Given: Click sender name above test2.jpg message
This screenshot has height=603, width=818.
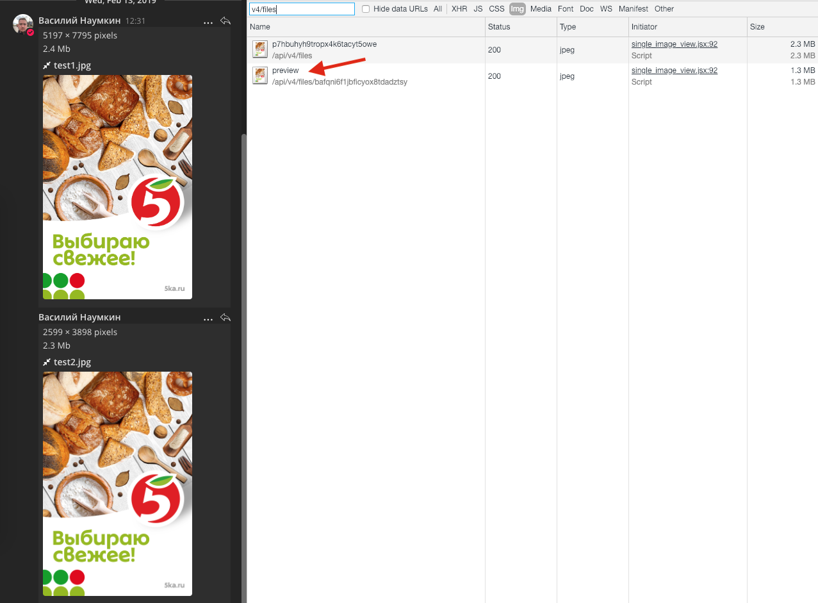Looking at the screenshot, I should (79, 317).
